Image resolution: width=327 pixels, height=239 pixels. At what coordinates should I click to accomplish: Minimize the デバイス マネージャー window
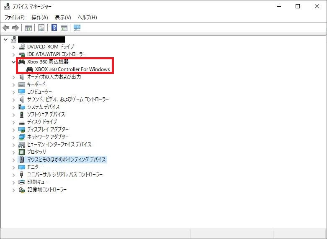pyautogui.click(x=278, y=6)
